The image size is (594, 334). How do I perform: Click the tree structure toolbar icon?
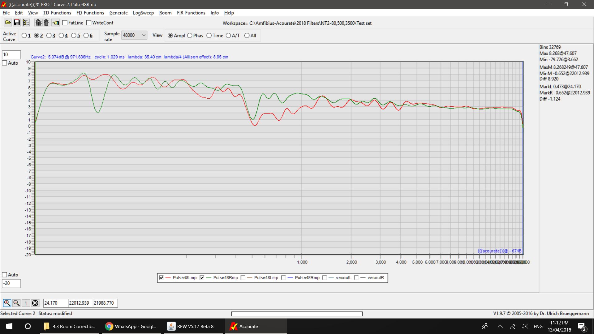26,23
